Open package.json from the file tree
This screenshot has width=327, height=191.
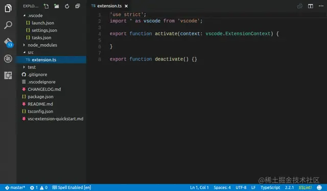click(40, 97)
